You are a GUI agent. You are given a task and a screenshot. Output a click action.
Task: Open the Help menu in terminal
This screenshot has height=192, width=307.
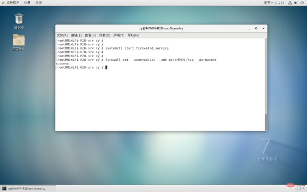point(133,35)
